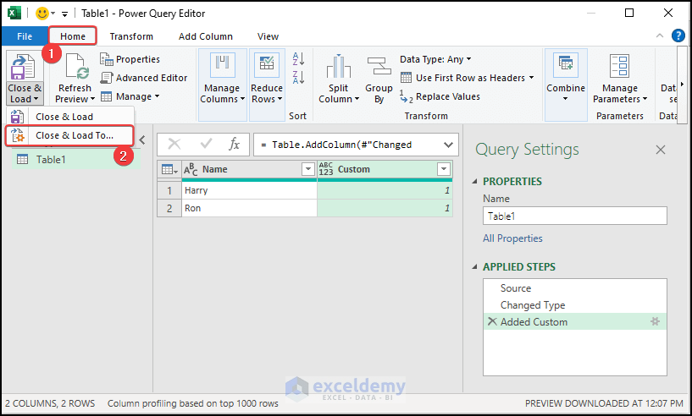Viewport: 692px width, 416px height.
Task: Cancel the formula bar edit (X)
Action: (x=174, y=144)
